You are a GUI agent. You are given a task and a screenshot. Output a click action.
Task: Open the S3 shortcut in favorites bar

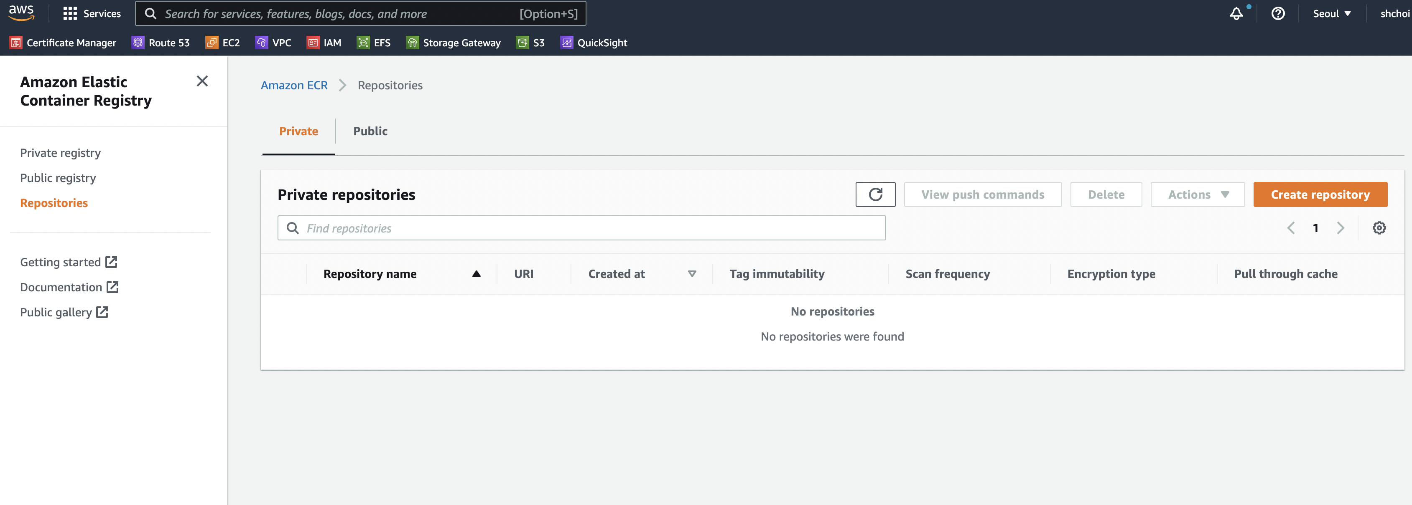(x=530, y=43)
